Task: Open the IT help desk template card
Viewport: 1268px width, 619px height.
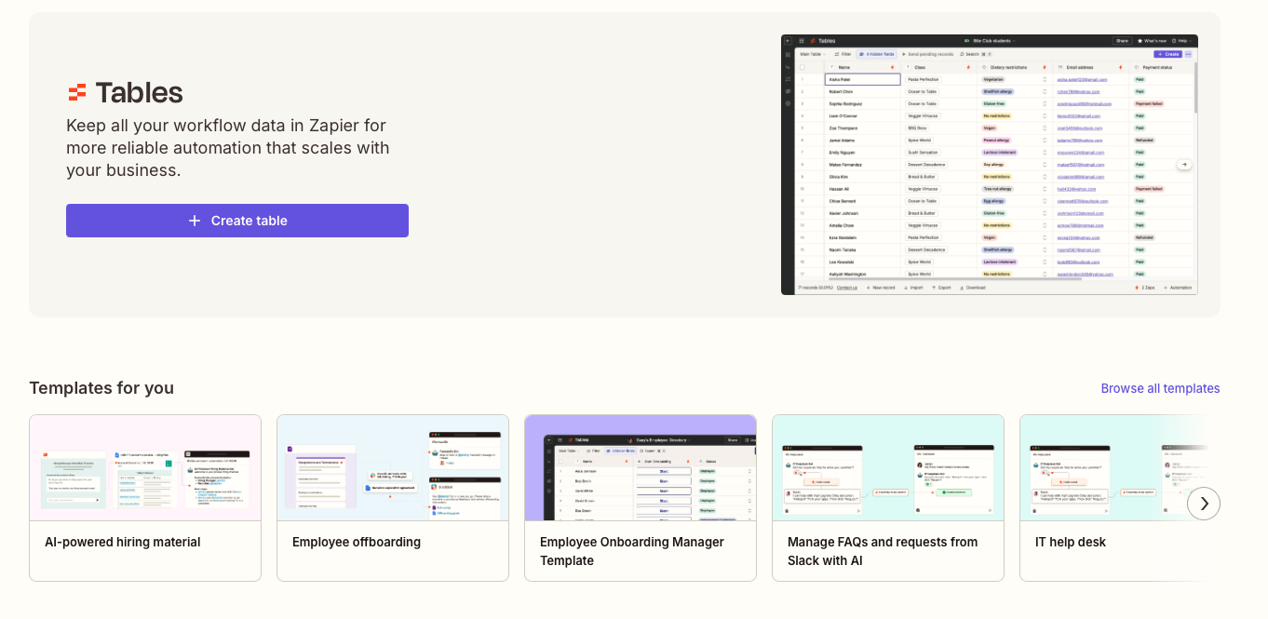Action: point(1120,498)
